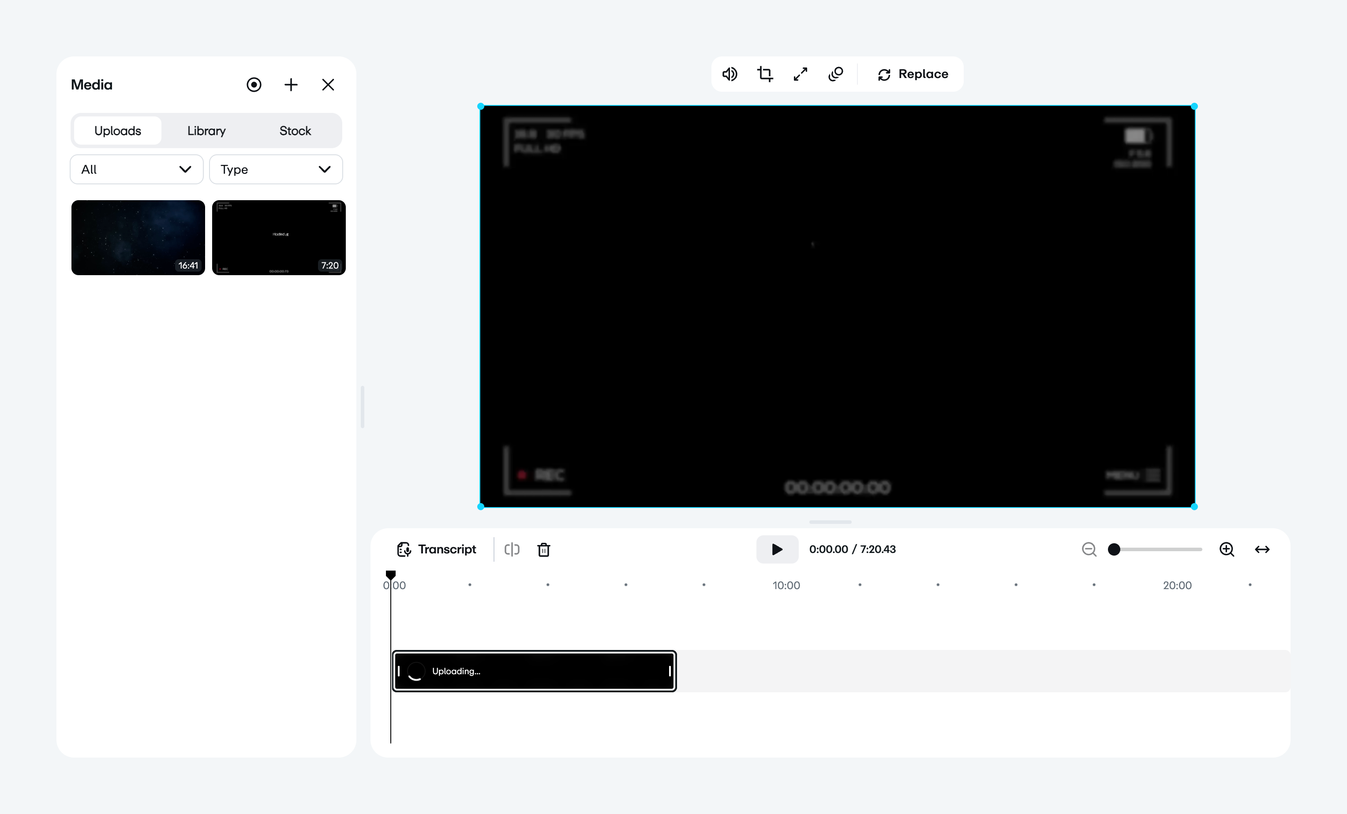
Task: Select the 16:41 starfield video thumbnail
Action: [138, 237]
